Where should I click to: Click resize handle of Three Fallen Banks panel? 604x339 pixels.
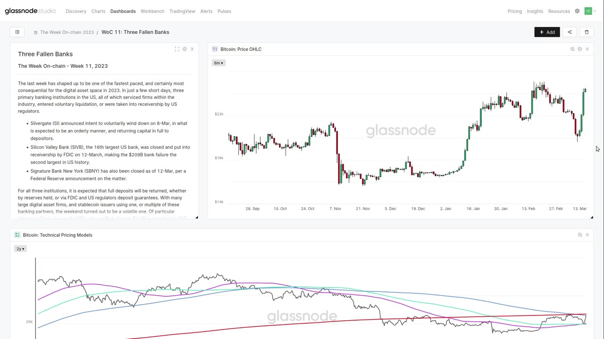click(197, 217)
